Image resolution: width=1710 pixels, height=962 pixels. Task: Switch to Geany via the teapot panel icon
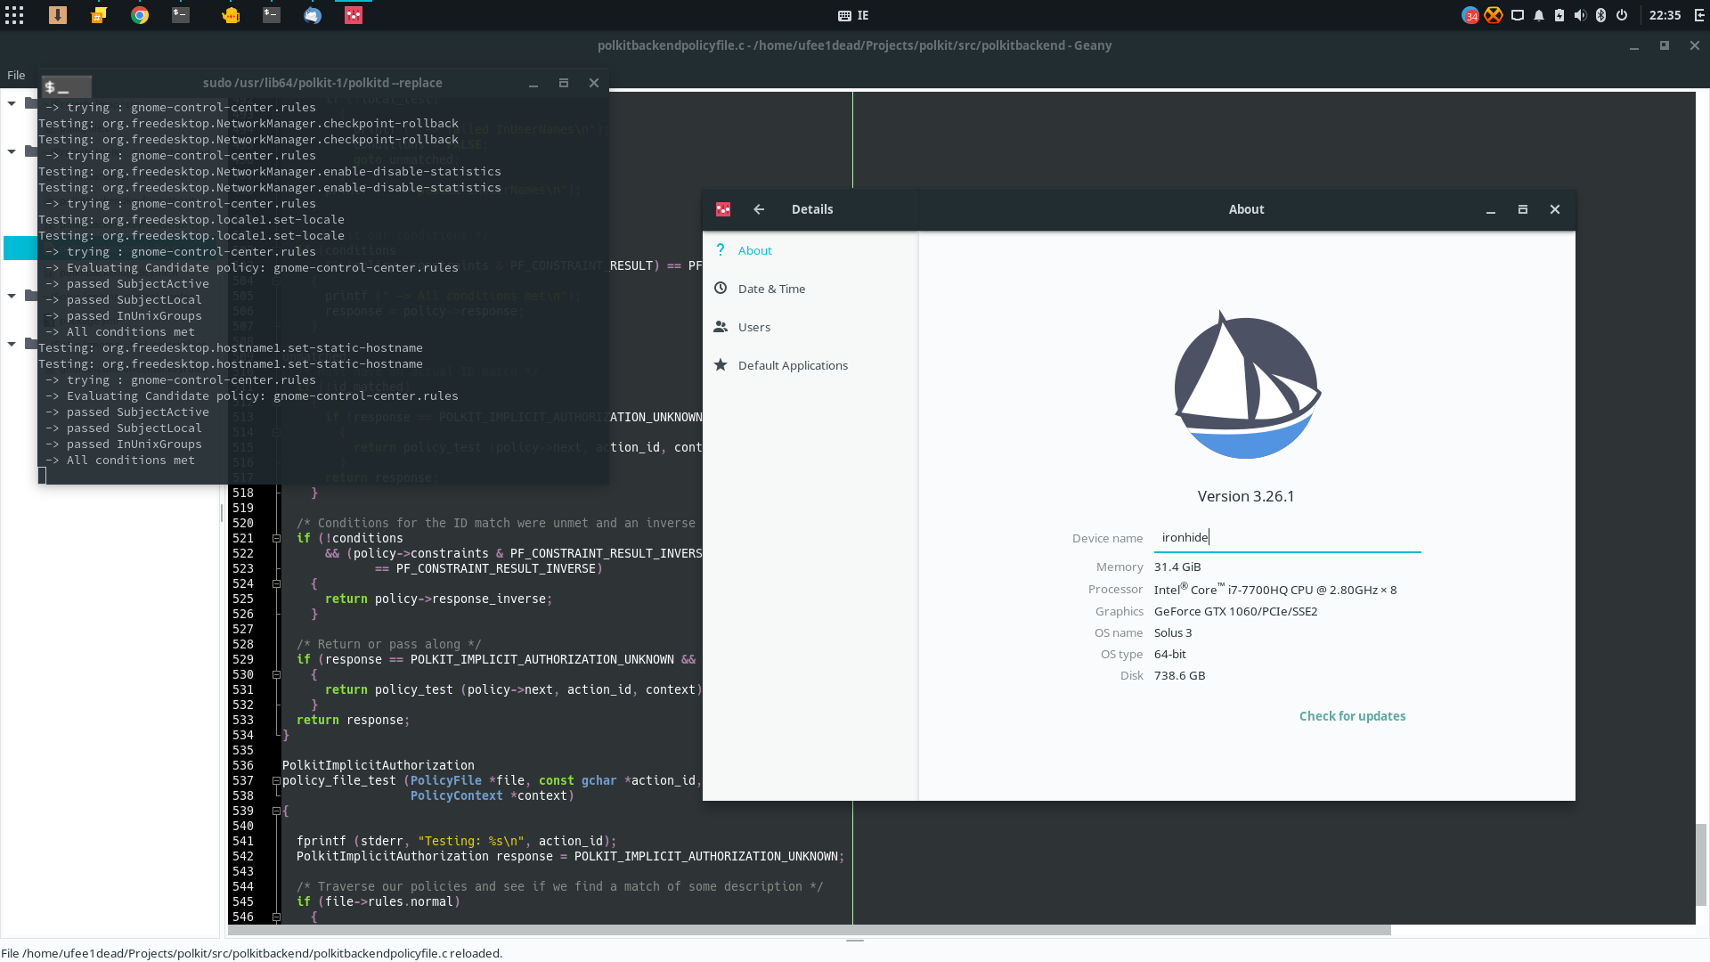coord(231,15)
